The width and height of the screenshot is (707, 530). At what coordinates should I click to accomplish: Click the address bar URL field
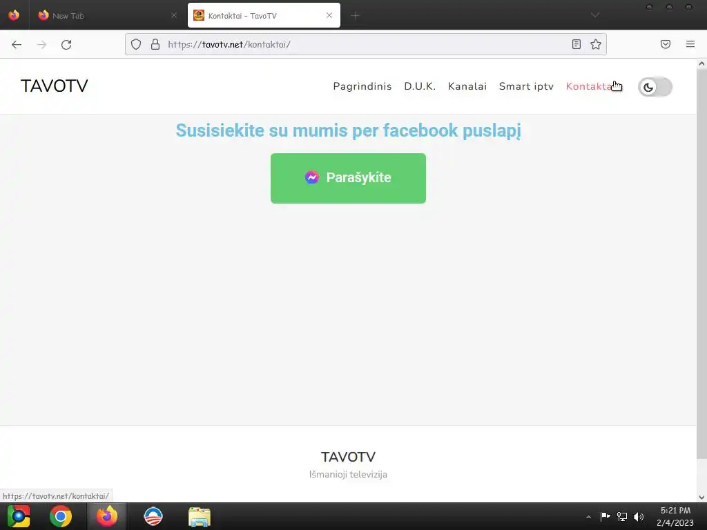(x=365, y=44)
